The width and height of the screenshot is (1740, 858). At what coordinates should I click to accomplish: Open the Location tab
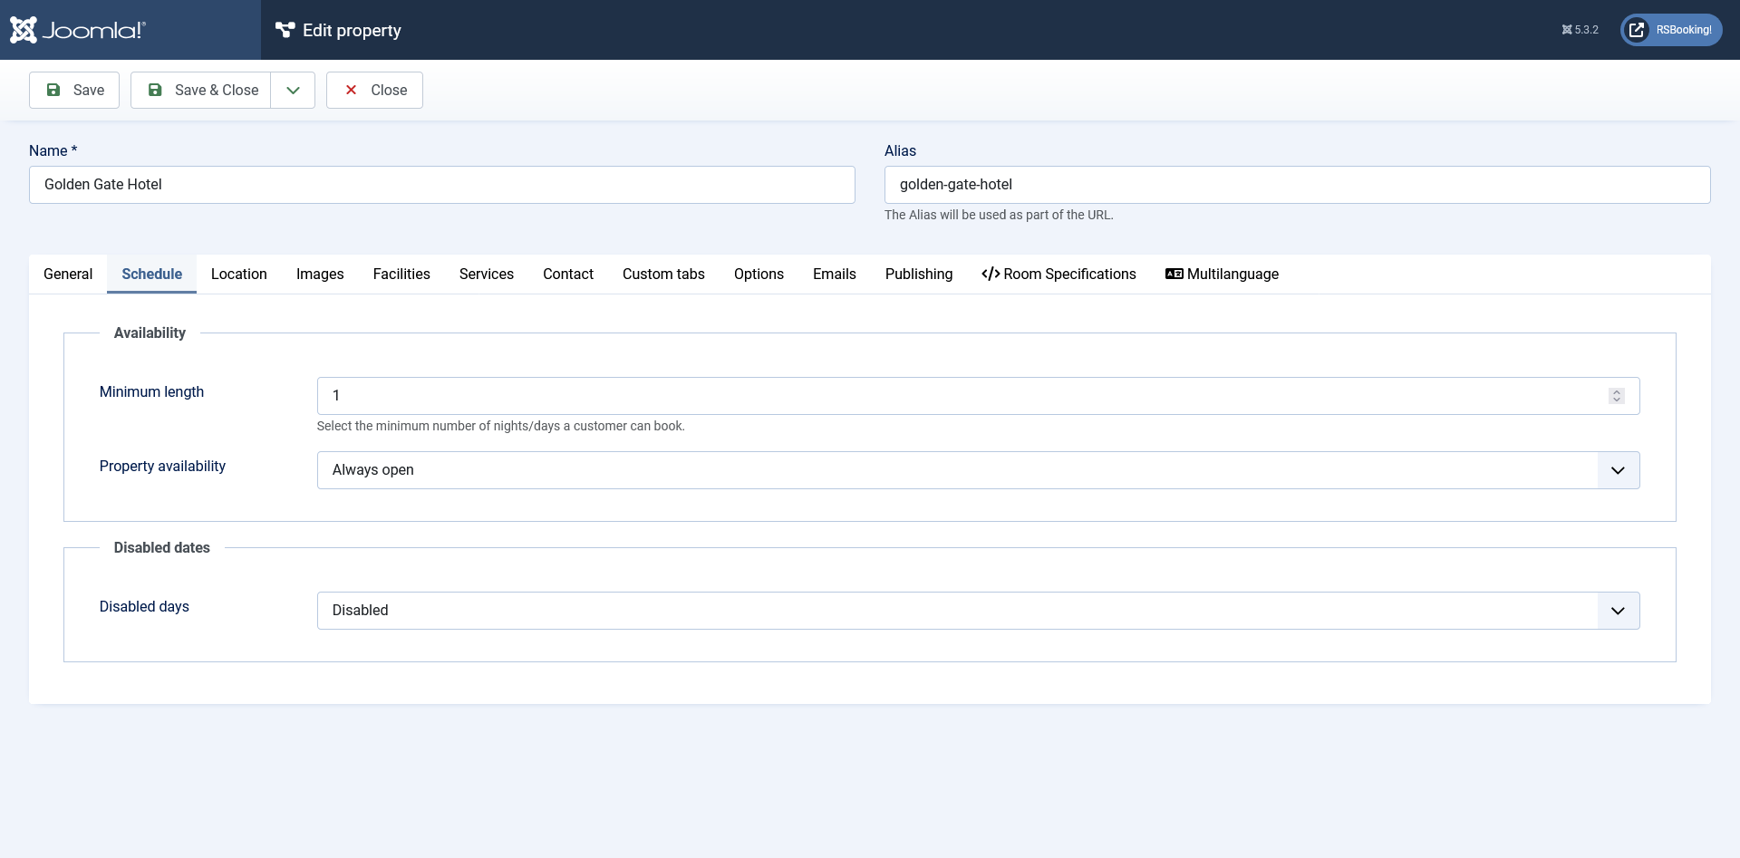click(239, 274)
